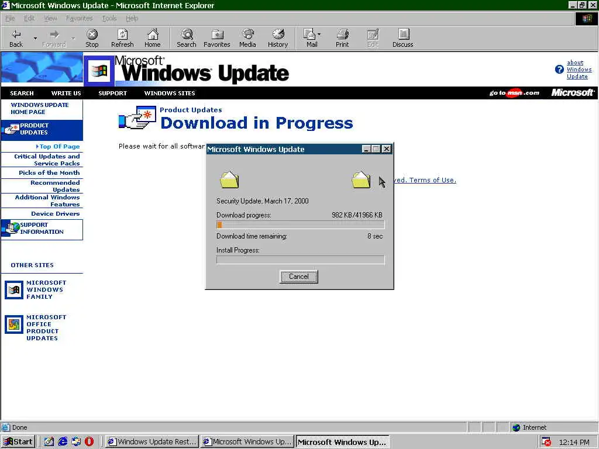Open the Edit menu
This screenshot has height=449, width=599.
pyautogui.click(x=29, y=18)
